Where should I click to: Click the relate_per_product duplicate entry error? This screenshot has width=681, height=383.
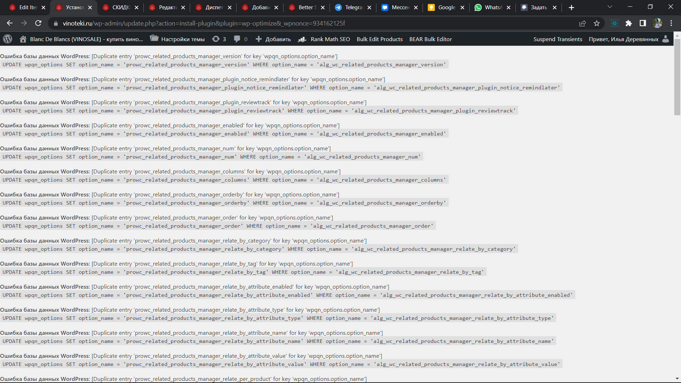point(183,379)
